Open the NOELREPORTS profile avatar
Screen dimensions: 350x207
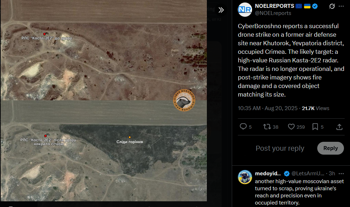245,10
